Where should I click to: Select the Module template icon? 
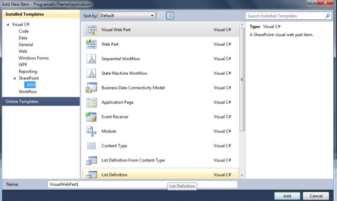[x=91, y=131]
